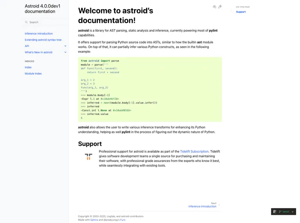This screenshot has width=300, height=223.
Task: Click the Sphinx link in footer
Action: coord(94,220)
